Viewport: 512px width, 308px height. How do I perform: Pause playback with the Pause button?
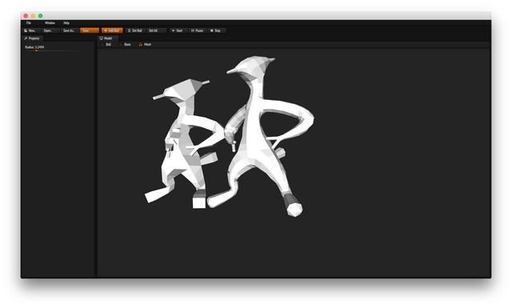[x=198, y=30]
